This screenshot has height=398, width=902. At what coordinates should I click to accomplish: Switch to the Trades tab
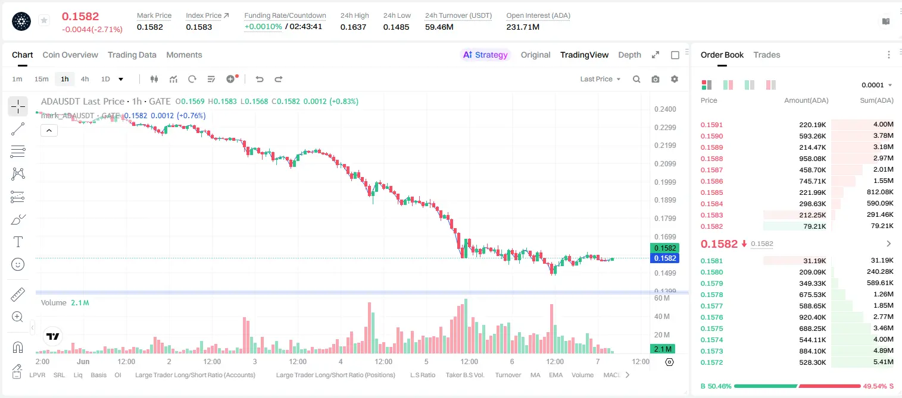[766, 55]
